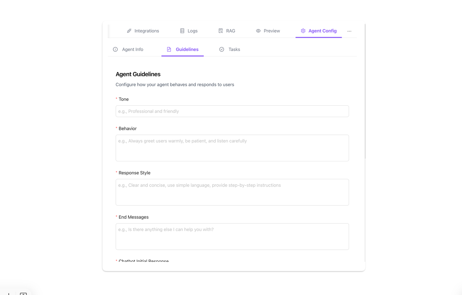Click the Integrations plug icon
Screen dimensions: 462x295
pyautogui.click(x=129, y=31)
